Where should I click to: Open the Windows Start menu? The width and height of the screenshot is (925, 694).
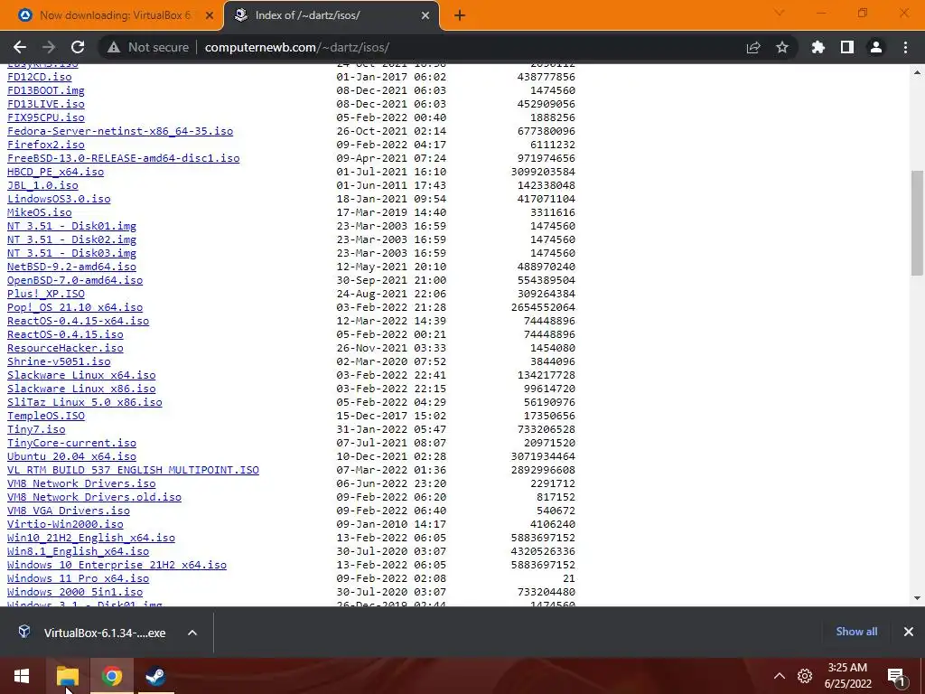[22, 676]
